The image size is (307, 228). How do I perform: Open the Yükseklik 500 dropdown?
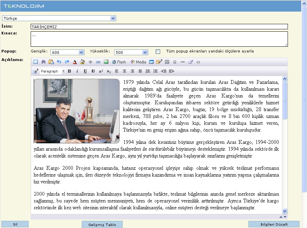click(131, 52)
